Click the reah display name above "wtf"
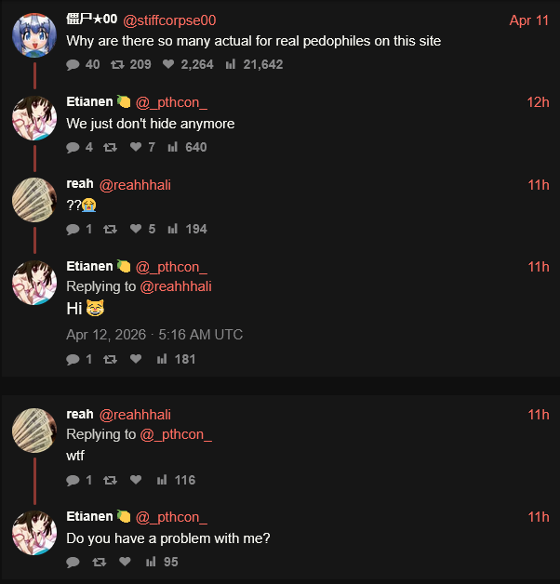The width and height of the screenshot is (560, 584). (80, 414)
